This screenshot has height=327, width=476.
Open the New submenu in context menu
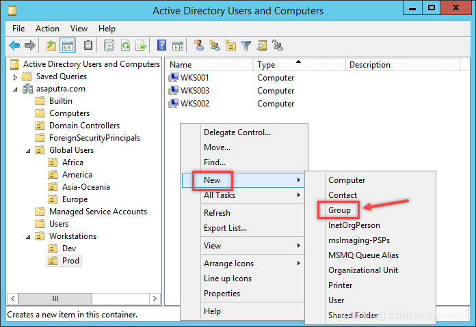coord(243,180)
